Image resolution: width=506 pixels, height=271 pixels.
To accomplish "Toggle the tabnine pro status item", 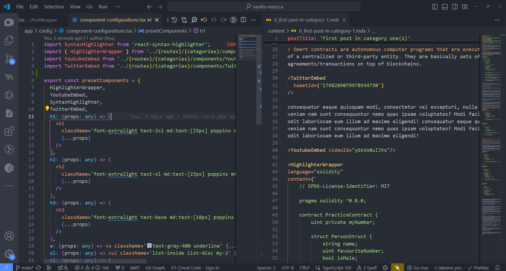I will coord(448,268).
